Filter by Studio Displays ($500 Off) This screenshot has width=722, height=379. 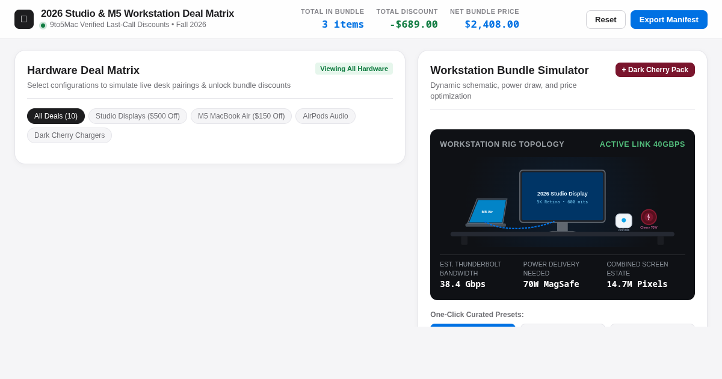(138, 116)
